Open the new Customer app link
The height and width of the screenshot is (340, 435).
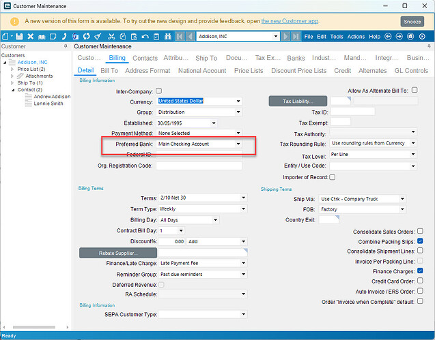point(290,21)
